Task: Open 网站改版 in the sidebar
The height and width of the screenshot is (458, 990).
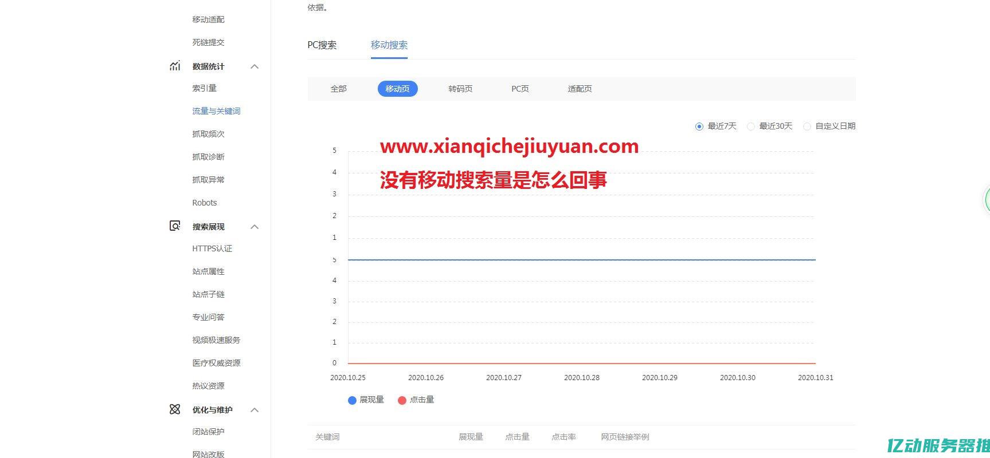Action: click(x=208, y=454)
